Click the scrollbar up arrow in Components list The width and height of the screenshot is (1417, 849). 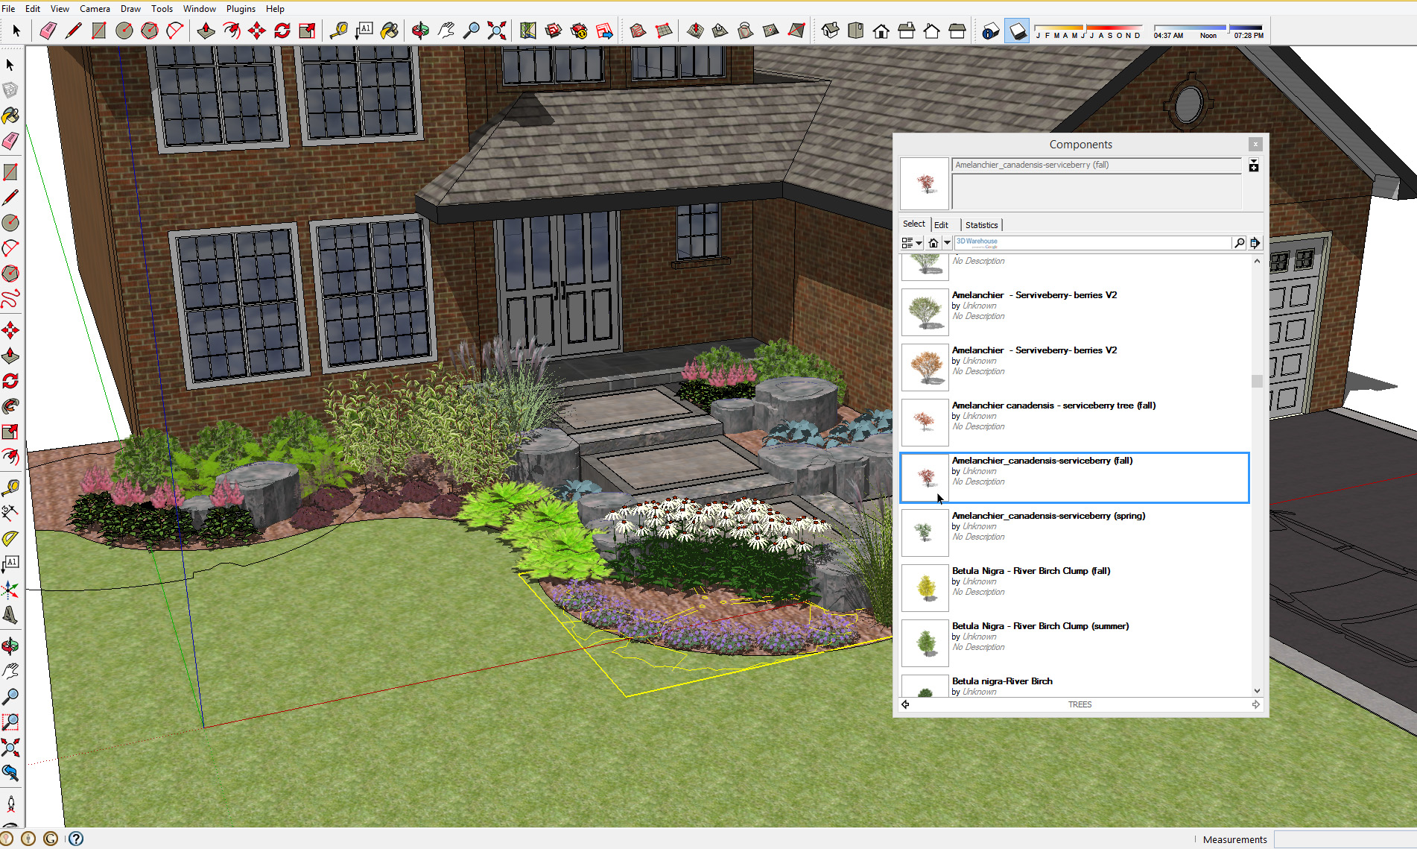point(1257,261)
